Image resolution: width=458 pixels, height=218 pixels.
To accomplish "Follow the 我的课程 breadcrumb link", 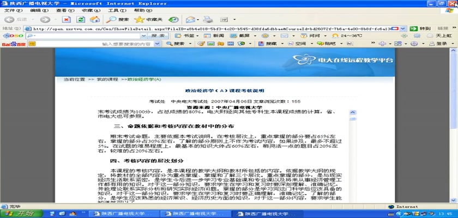I will (107, 80).
